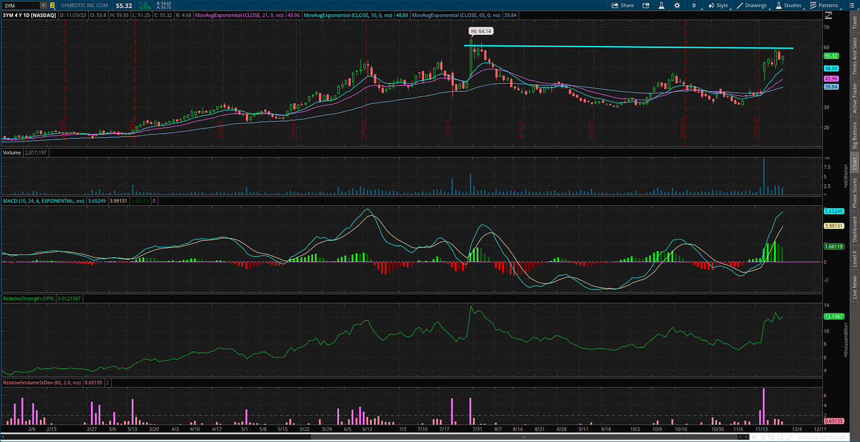Switch to Big Buttons sidebar tab
This screenshot has width=860, height=442.
[854, 136]
